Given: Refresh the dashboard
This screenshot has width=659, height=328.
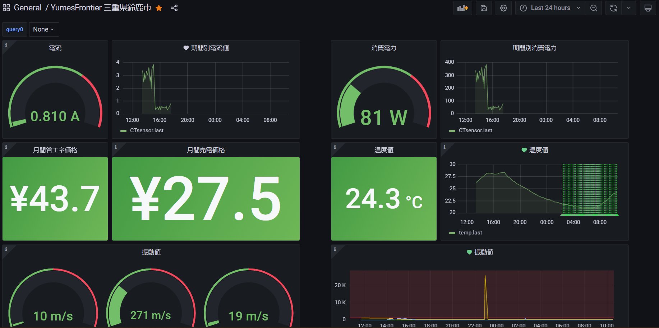Looking at the screenshot, I should (614, 8).
